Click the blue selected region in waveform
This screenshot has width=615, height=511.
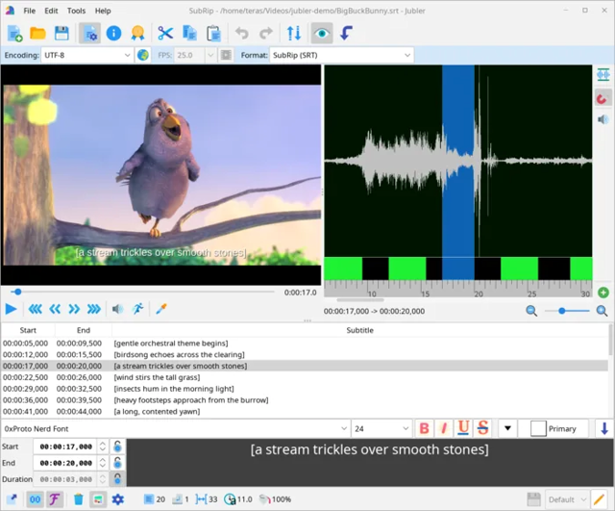tap(458, 173)
